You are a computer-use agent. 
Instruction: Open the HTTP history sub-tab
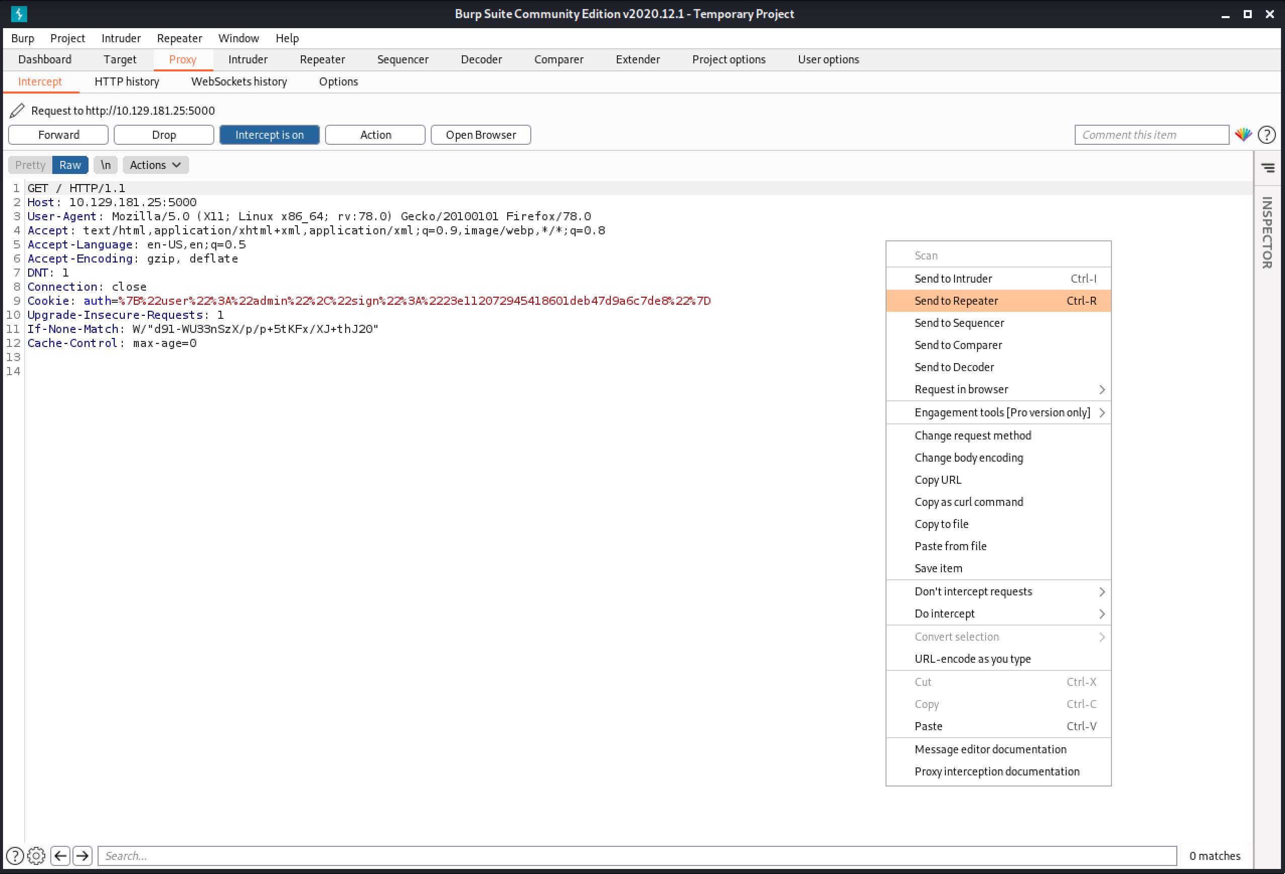127,82
